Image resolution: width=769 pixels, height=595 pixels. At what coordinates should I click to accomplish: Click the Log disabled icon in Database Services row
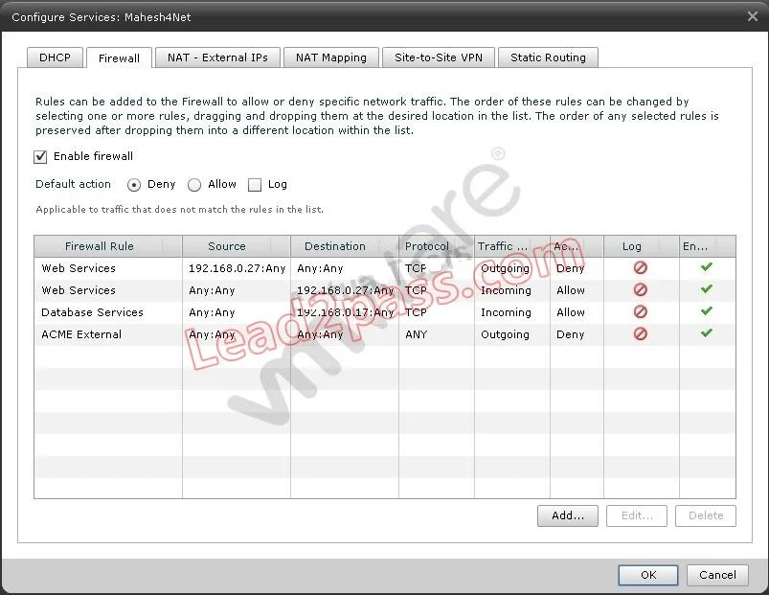pos(641,312)
